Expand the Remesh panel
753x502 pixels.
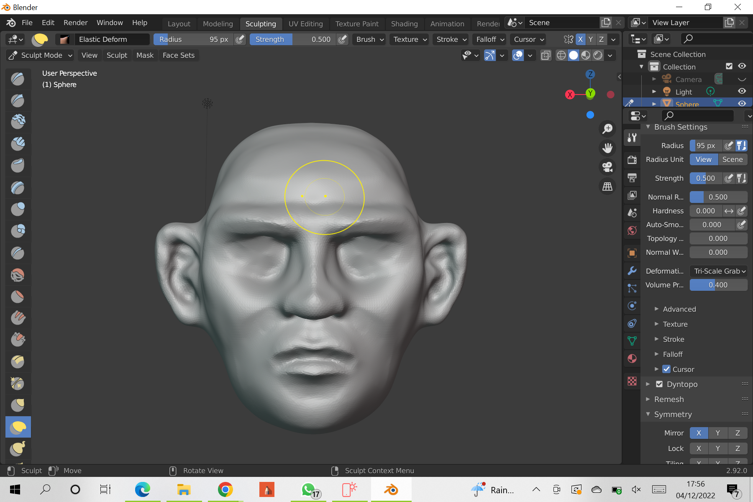tap(669, 399)
